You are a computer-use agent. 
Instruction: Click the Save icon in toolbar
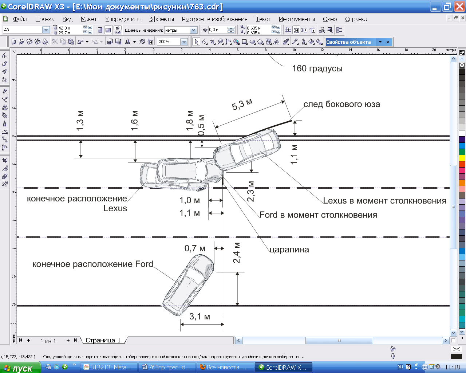[x=29, y=42]
